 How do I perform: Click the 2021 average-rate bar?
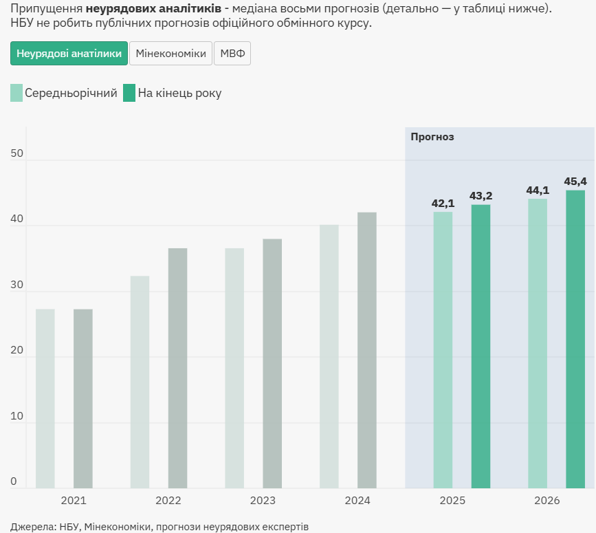tap(45, 399)
